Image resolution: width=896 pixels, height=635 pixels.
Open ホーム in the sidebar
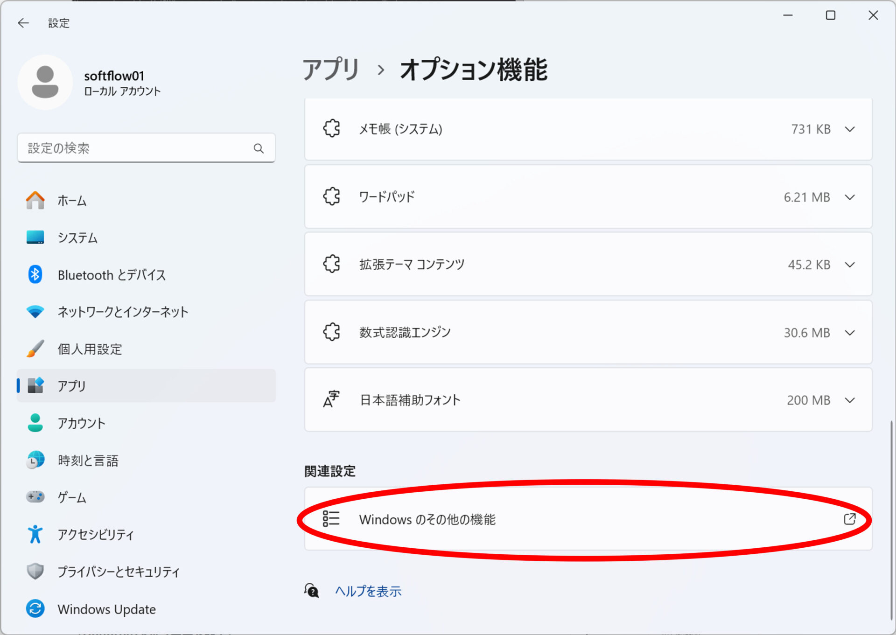(146, 201)
